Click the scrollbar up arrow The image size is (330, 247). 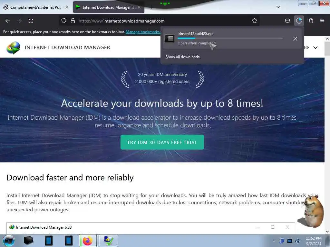[327, 39]
